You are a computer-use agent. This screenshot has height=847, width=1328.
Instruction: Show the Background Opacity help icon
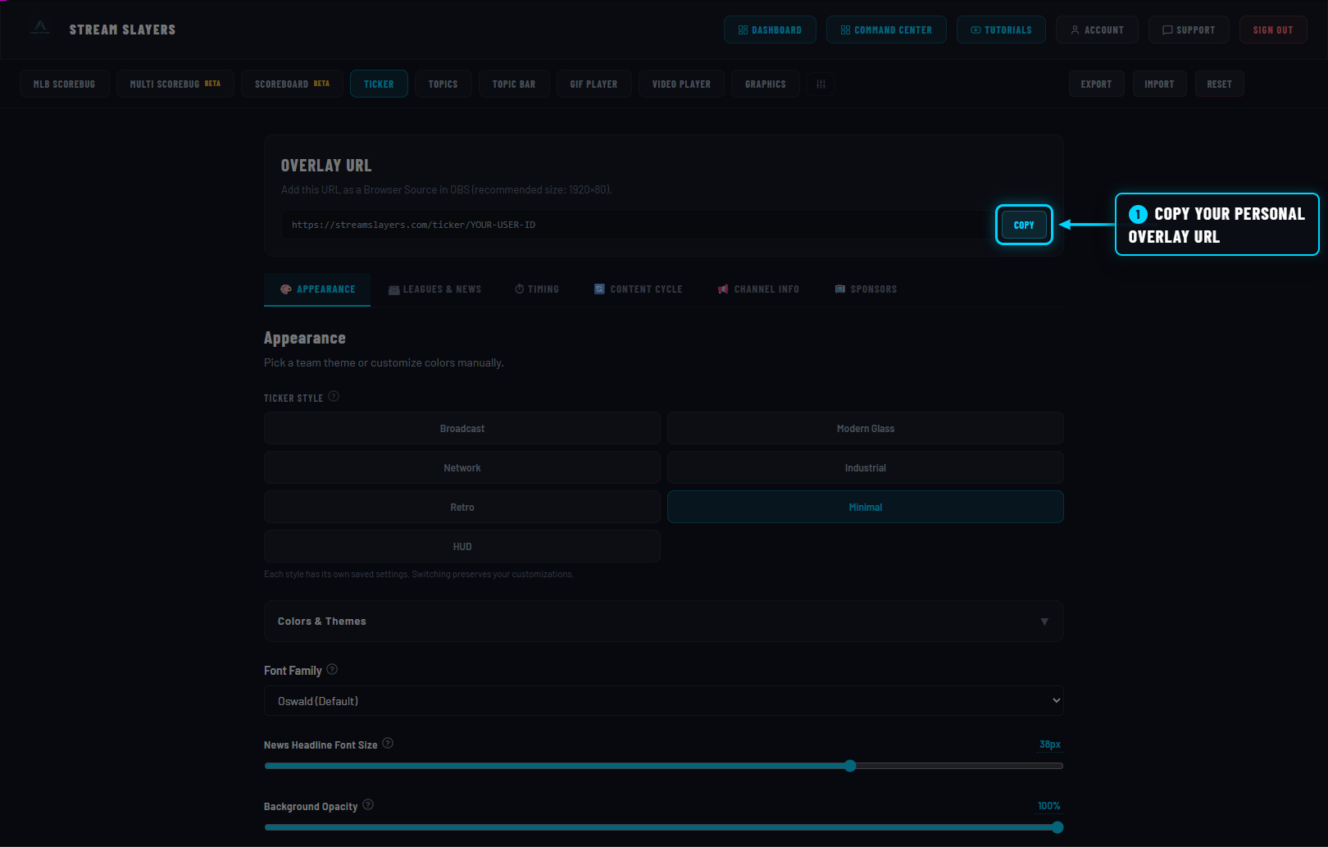368,804
